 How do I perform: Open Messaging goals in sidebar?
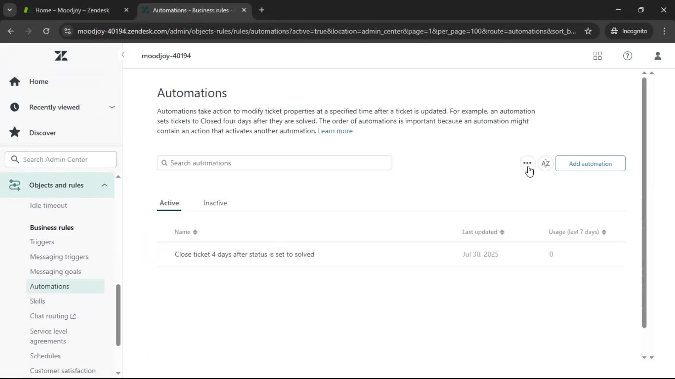pos(56,272)
